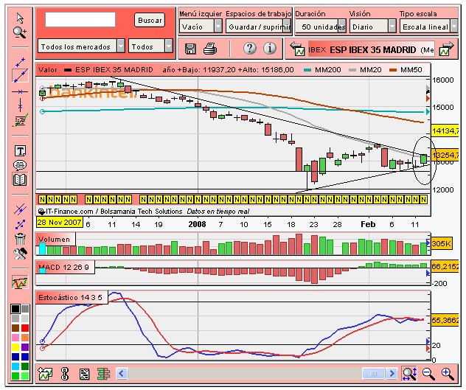Select the text box tool
This screenshot has width=466, height=390.
[20, 151]
